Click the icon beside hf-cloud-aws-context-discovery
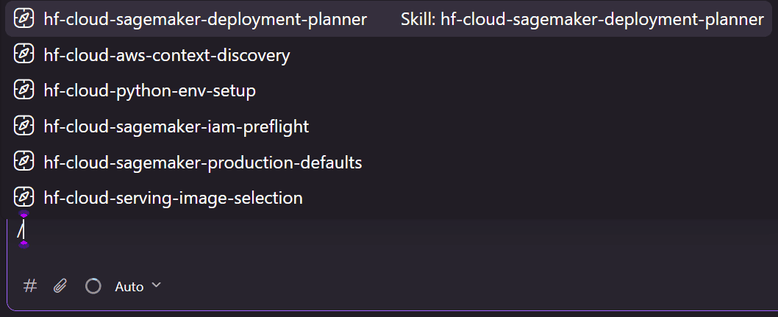The height and width of the screenshot is (317, 778). point(24,54)
